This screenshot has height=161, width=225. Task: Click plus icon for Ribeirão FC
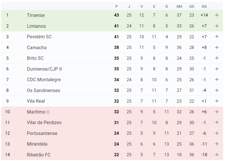217,155
